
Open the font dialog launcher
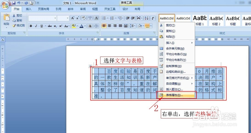pyautogui.click(x=97, y=33)
